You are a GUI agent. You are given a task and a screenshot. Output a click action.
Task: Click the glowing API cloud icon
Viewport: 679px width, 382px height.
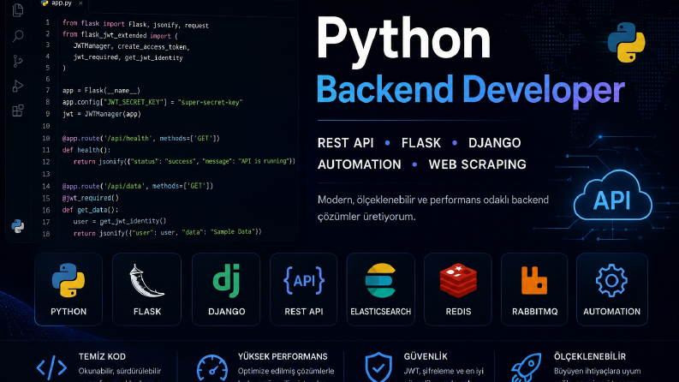[612, 197]
